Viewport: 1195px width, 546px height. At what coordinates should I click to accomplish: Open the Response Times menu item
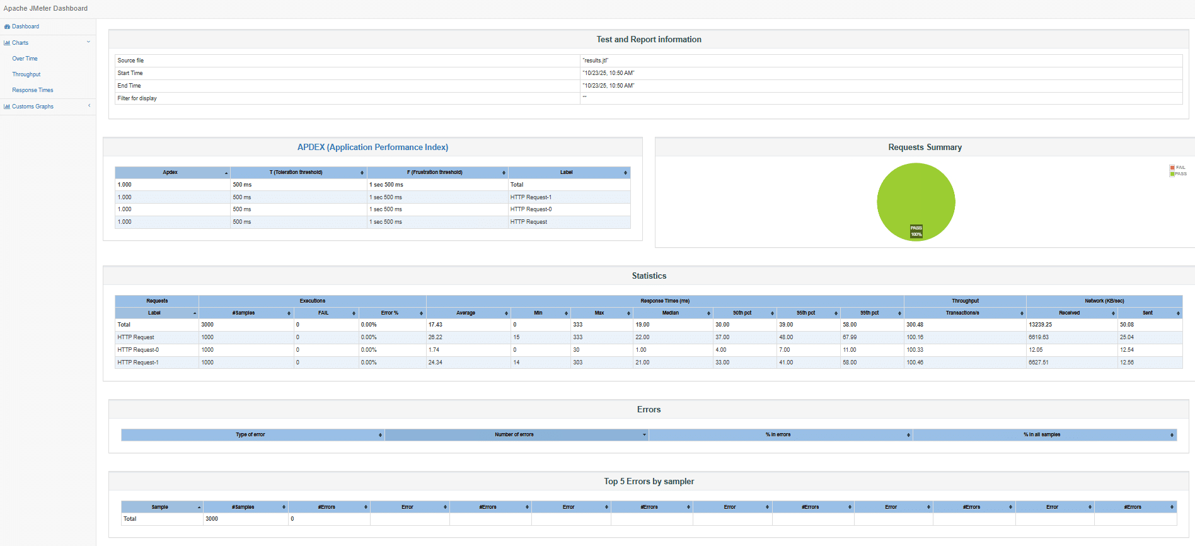click(33, 90)
